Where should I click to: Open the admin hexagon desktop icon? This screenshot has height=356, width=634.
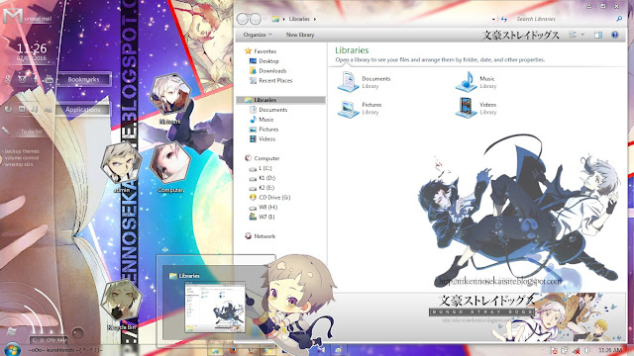[121, 163]
